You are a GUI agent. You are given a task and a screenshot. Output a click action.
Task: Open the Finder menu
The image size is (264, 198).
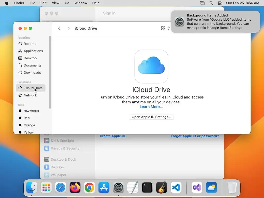(19, 3)
